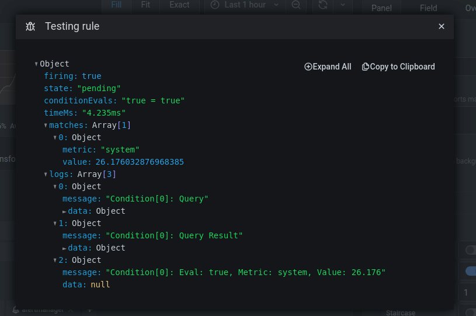The image size is (476, 316).
Task: Collapse the root Object node
Action: pos(36,64)
